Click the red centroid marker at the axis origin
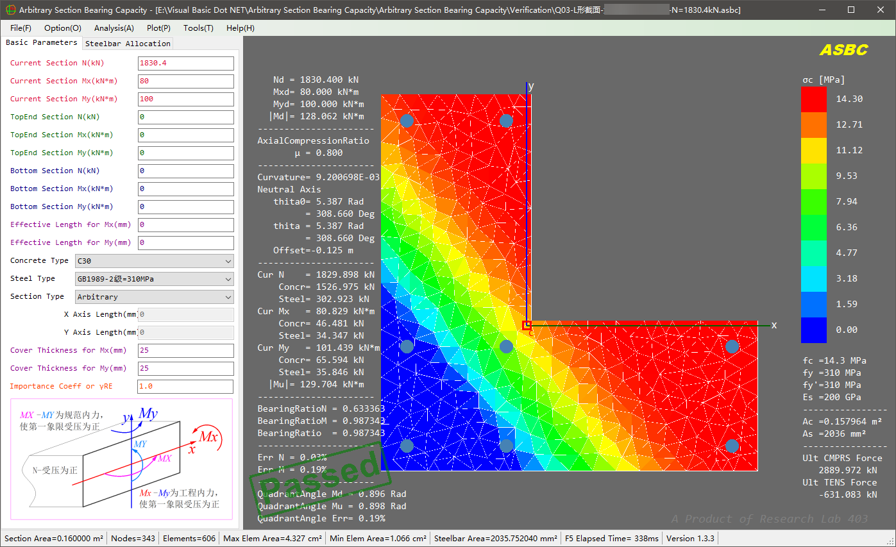The width and height of the screenshot is (896, 547). pyautogui.click(x=527, y=325)
